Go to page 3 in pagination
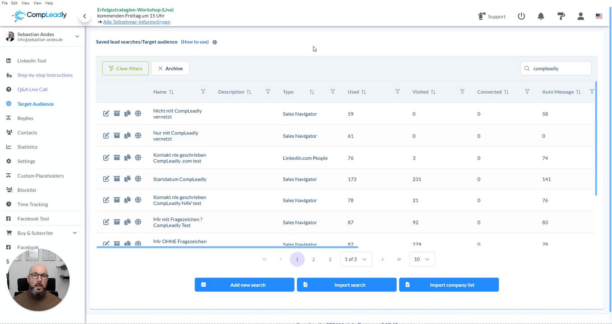 coord(330,259)
